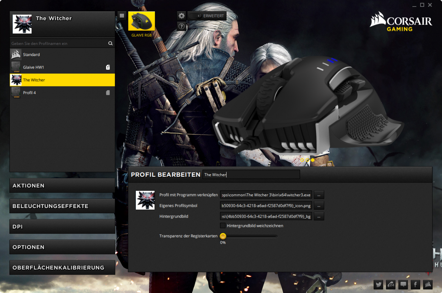The width and height of the screenshot is (442, 293).
Task: Select the Profil 4 profile
Action: [62, 93]
